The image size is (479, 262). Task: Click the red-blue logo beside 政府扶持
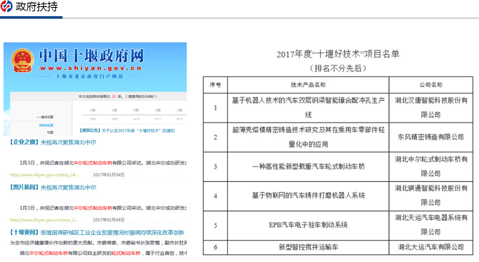[x=7, y=6]
